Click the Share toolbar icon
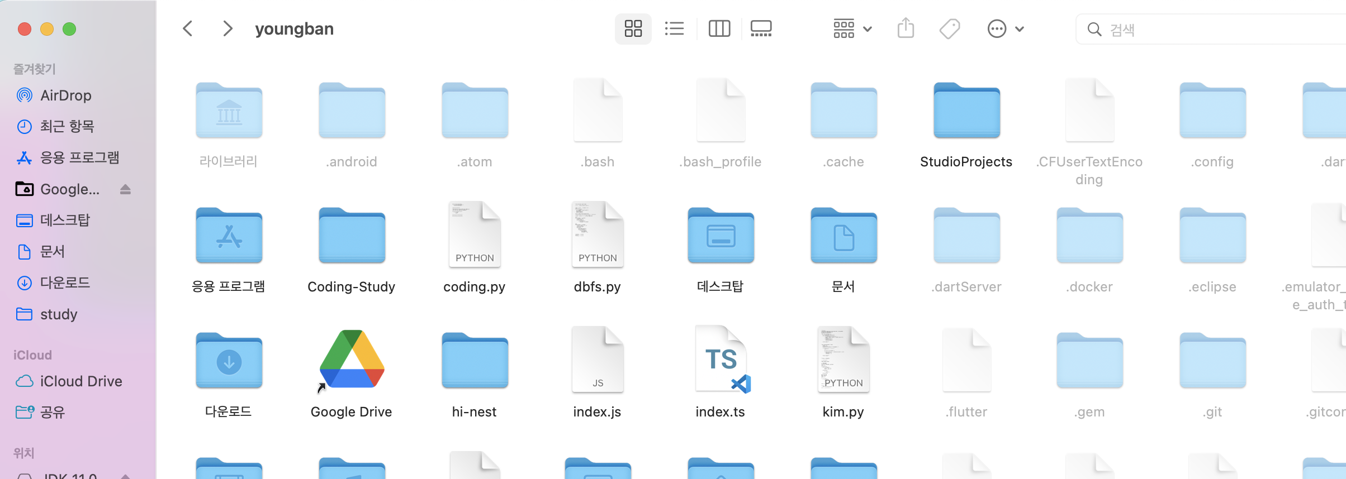 point(906,28)
